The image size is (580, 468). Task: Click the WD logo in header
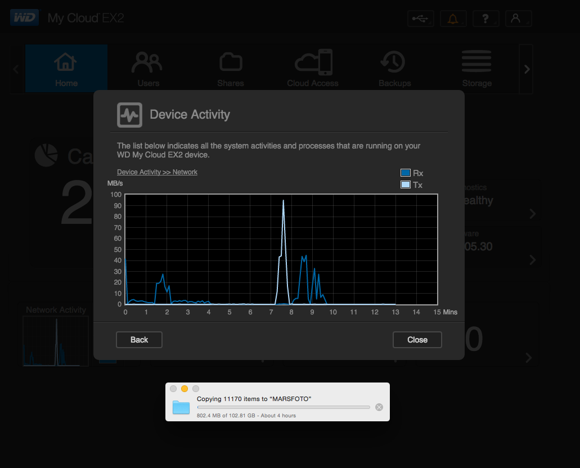coord(24,17)
